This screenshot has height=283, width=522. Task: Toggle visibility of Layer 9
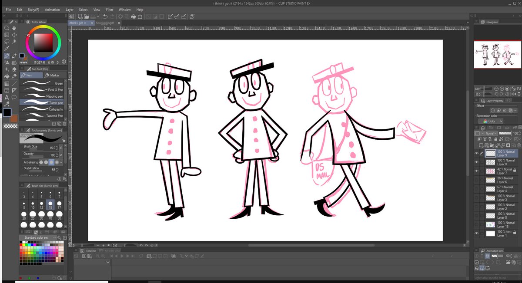[477, 154]
